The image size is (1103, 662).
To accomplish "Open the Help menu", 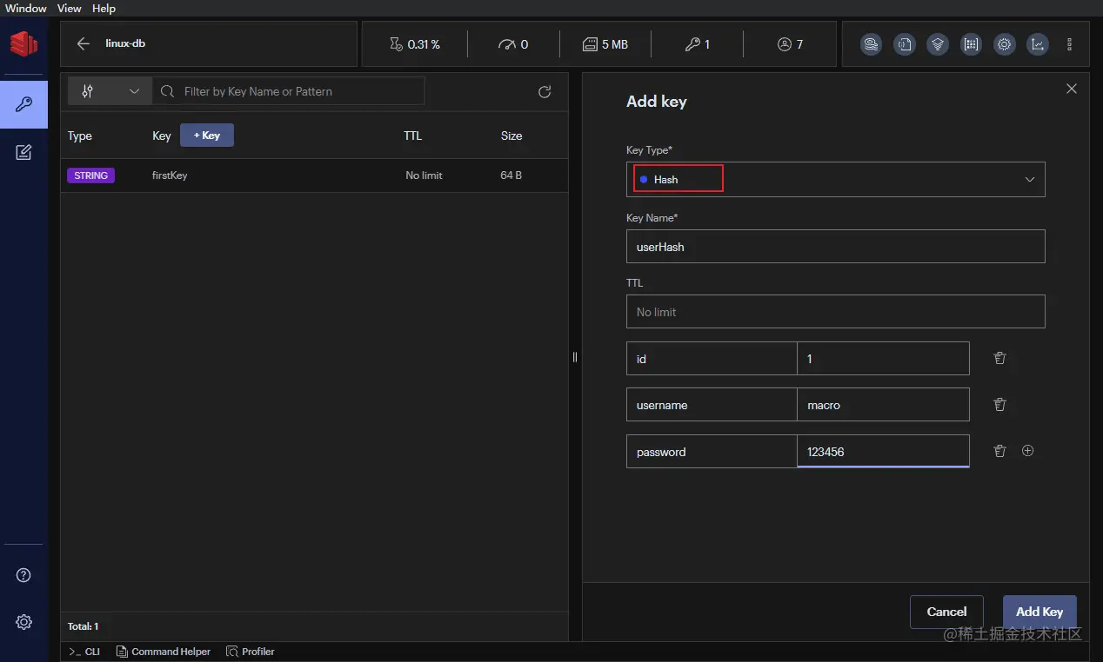I will pyautogui.click(x=104, y=8).
